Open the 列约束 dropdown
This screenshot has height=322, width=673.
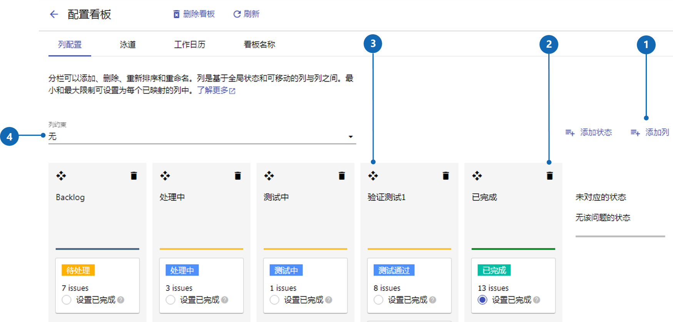(x=202, y=137)
